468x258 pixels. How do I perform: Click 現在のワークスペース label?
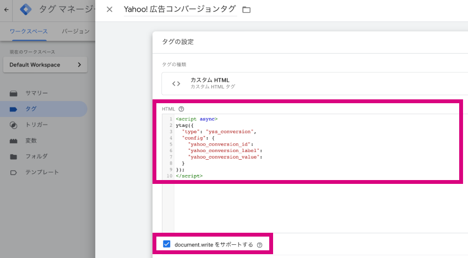tap(32, 52)
